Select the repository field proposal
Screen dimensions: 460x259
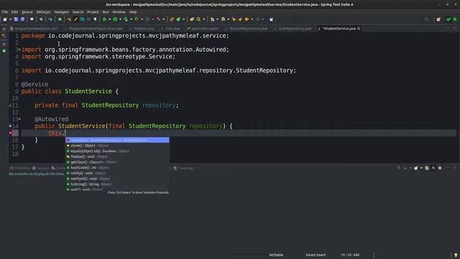117,140
